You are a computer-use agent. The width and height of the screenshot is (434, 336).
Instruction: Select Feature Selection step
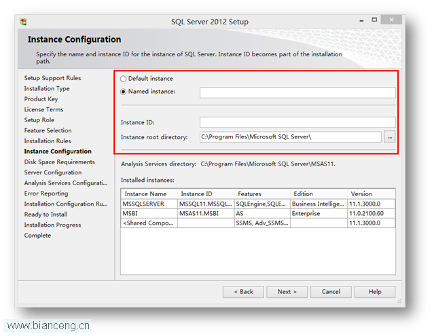pyautogui.click(x=48, y=130)
